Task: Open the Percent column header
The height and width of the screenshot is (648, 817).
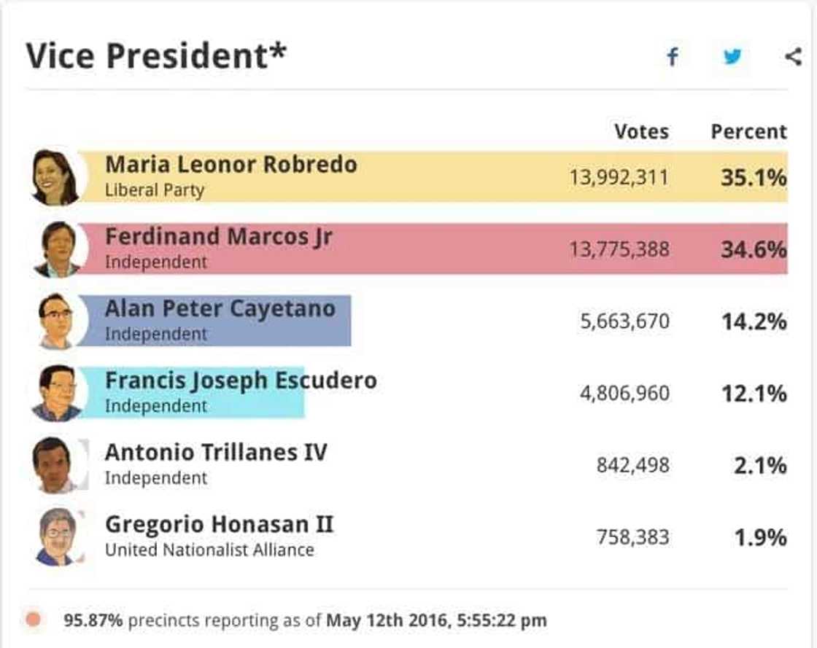Action: coord(748,131)
